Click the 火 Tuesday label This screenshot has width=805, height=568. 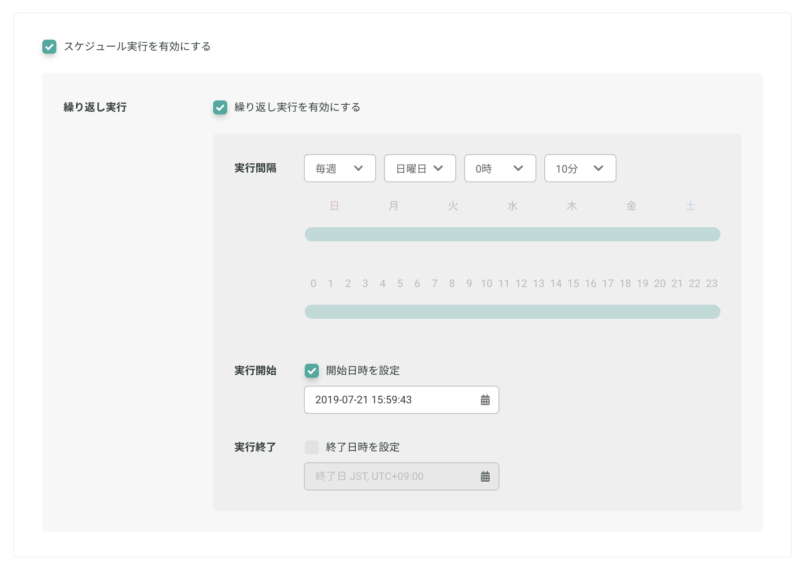[453, 206]
